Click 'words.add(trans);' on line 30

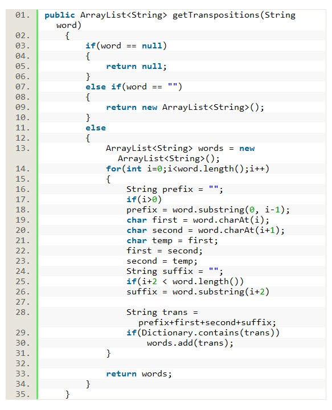tap(190, 343)
